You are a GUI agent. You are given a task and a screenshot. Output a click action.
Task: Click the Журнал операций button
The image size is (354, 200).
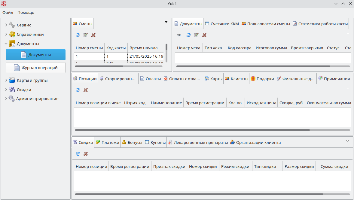pos(35,68)
